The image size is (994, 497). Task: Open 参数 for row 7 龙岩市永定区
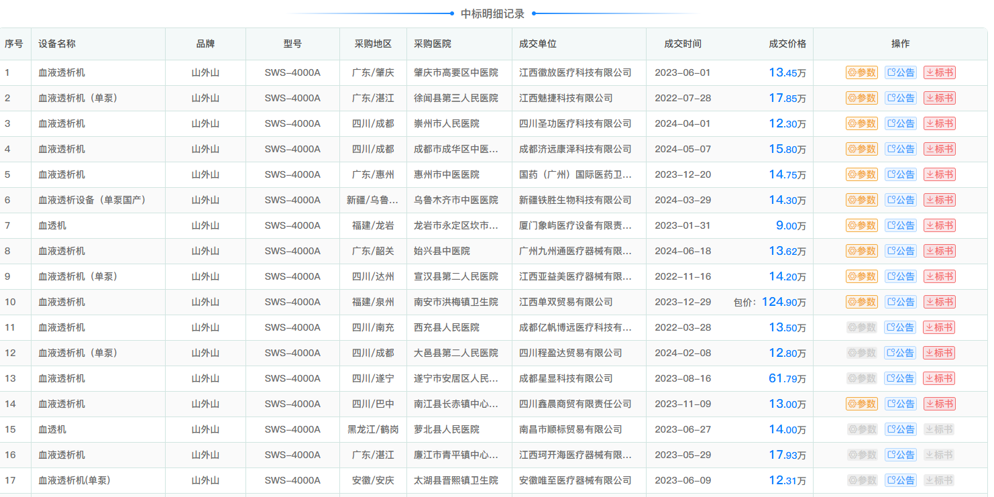[x=862, y=225]
